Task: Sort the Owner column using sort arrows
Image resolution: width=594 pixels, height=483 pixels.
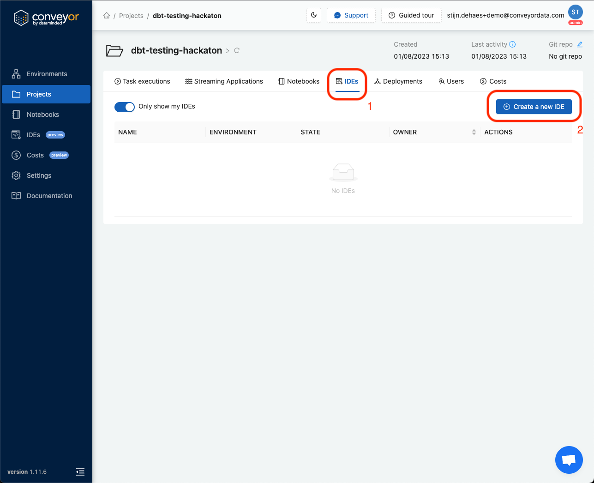Action: (x=474, y=132)
